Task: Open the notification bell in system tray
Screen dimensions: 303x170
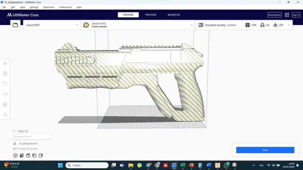Action: (x=298, y=165)
